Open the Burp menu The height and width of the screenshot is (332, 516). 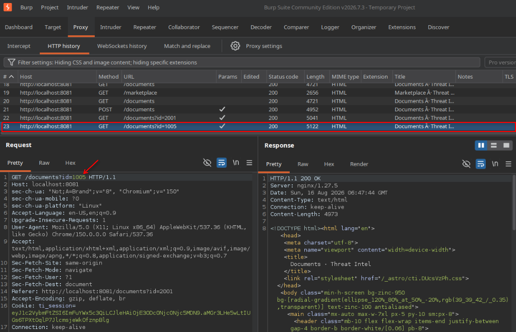26,7
